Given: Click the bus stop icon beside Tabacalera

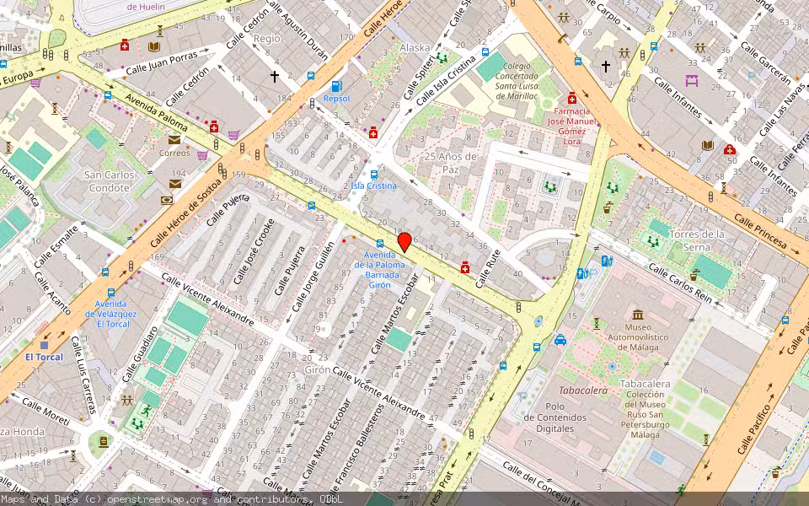Looking at the screenshot, I should (x=538, y=347).
